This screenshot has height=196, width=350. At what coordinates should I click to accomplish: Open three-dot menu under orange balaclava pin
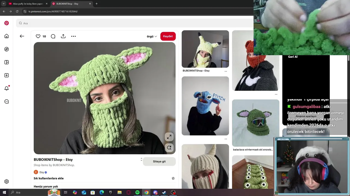pyautogui.click(x=276, y=94)
